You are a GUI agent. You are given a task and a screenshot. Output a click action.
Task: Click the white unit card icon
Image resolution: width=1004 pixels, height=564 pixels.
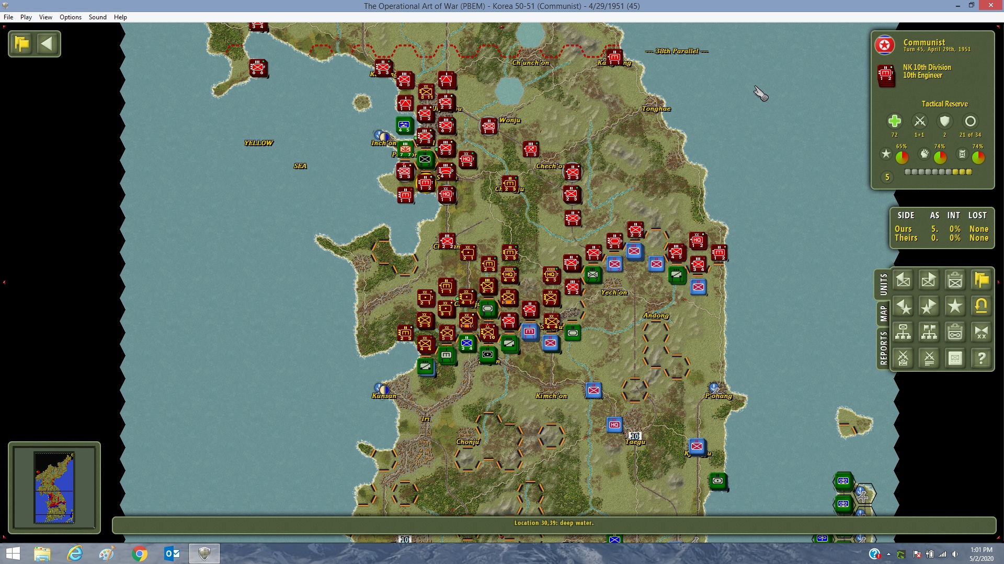click(x=955, y=358)
